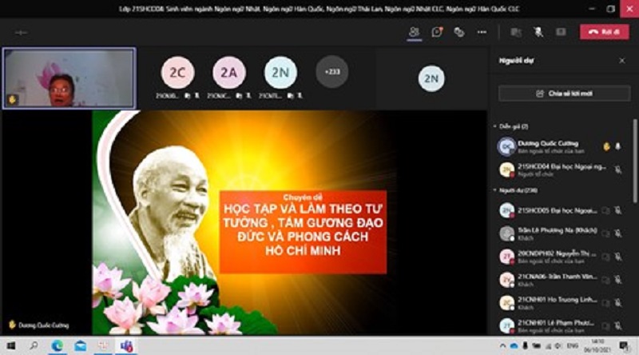The width and height of the screenshot is (639, 355).
Task: Open the more actions ellipsis menu
Action: [482, 32]
